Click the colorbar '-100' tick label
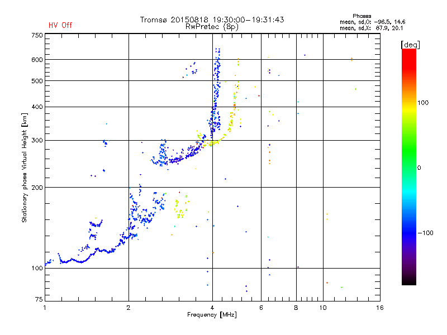 [x=425, y=233]
